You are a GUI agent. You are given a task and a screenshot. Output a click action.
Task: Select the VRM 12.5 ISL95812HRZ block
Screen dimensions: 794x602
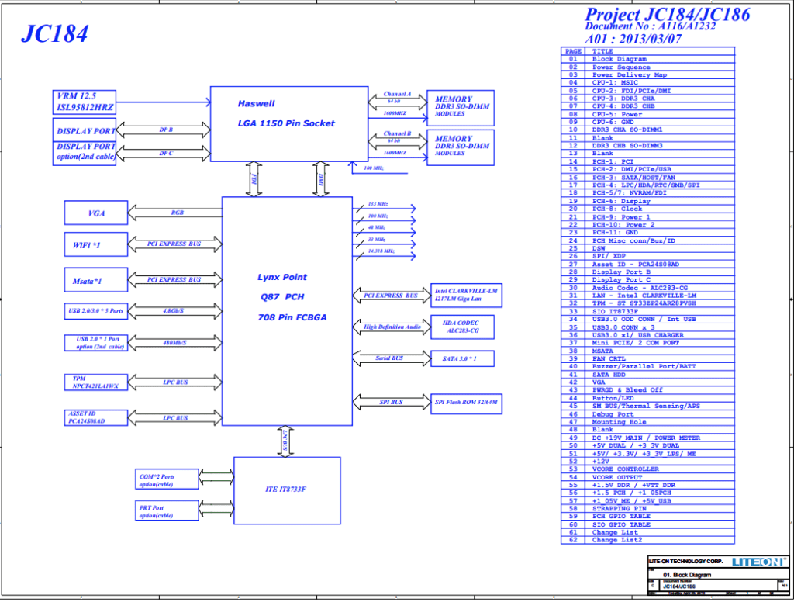(x=85, y=102)
